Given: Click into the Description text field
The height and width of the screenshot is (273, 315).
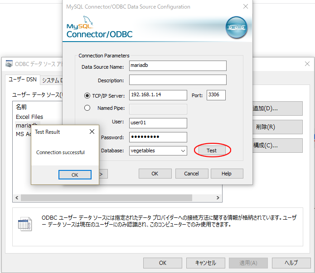Looking at the screenshot, I should (177, 80).
